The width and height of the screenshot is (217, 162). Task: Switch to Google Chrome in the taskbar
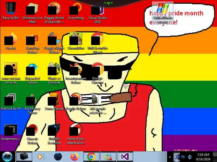click(91, 157)
